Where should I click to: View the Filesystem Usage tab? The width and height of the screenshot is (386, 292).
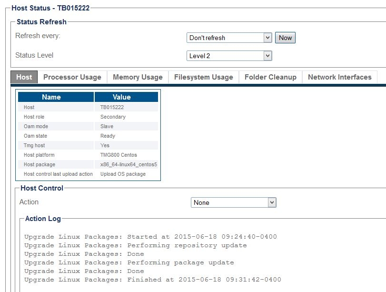tap(203, 77)
